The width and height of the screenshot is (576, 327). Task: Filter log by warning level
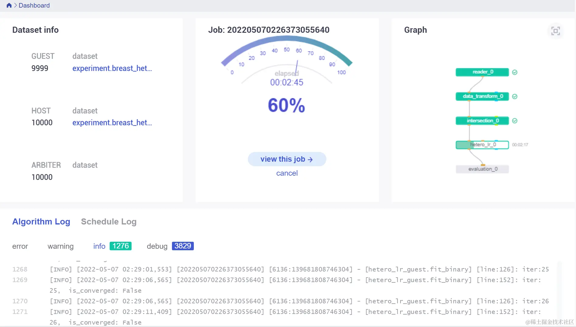60,246
